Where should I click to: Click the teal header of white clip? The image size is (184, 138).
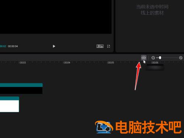pyautogui.click(x=10, y=98)
